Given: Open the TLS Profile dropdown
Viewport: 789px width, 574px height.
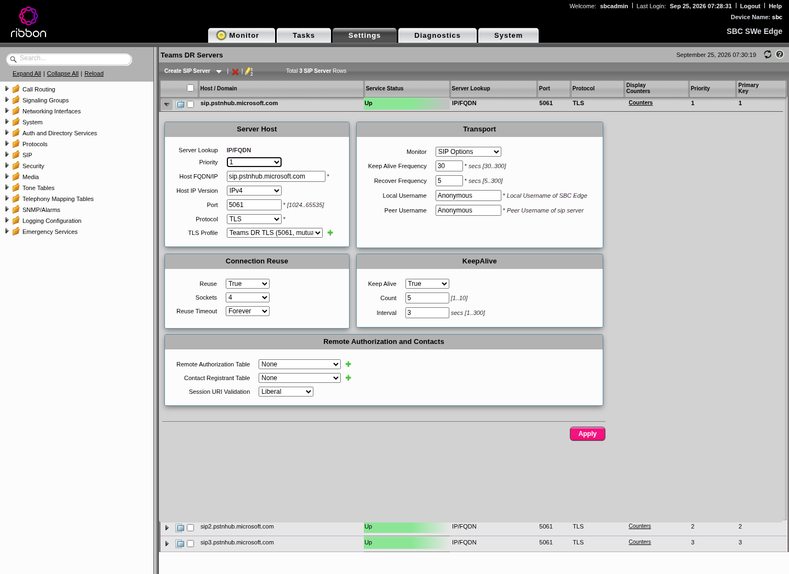Looking at the screenshot, I should [275, 233].
